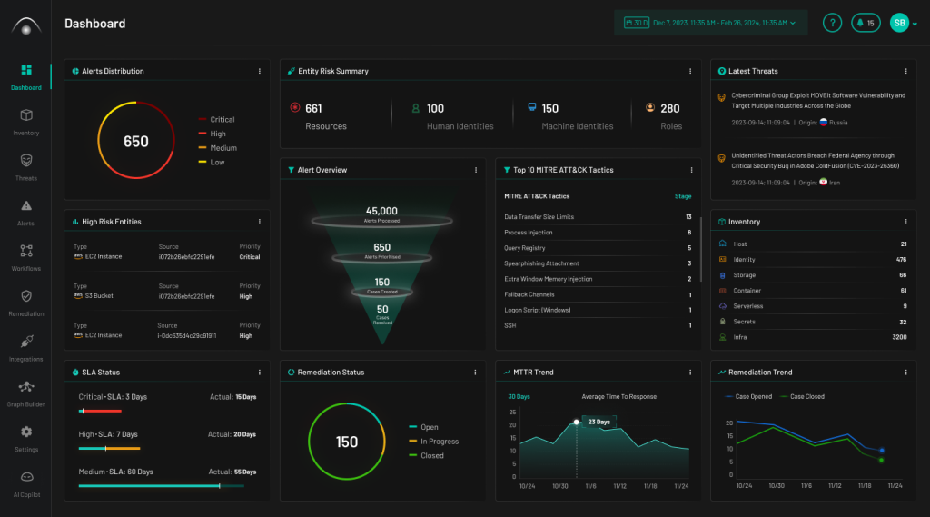930x517 pixels.
Task: Click the MOVEit threat shield icon
Action: click(x=722, y=98)
